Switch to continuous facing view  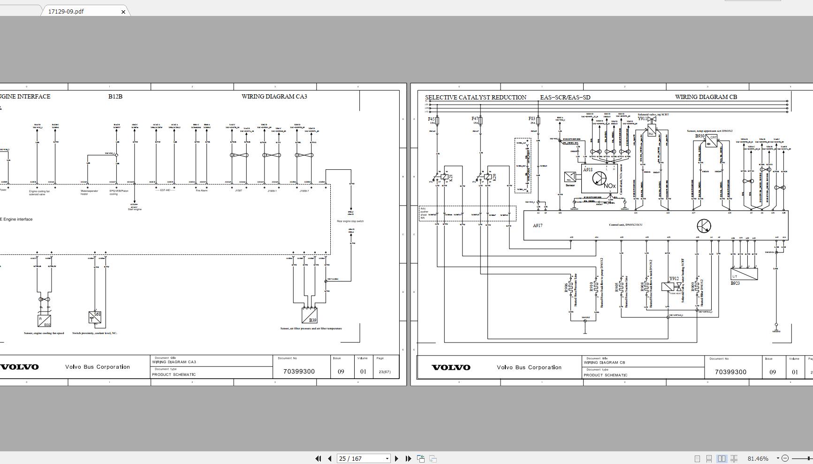click(734, 458)
